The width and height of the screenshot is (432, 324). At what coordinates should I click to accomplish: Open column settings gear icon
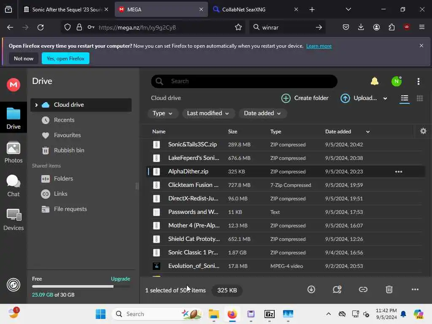pos(423,131)
